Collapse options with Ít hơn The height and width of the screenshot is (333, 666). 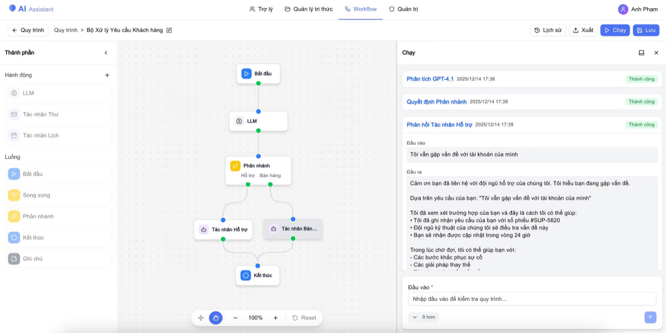pyautogui.click(x=423, y=317)
